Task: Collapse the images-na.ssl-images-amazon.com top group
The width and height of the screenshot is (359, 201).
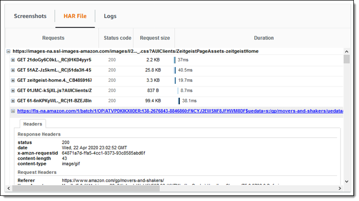Action: click(x=8, y=51)
